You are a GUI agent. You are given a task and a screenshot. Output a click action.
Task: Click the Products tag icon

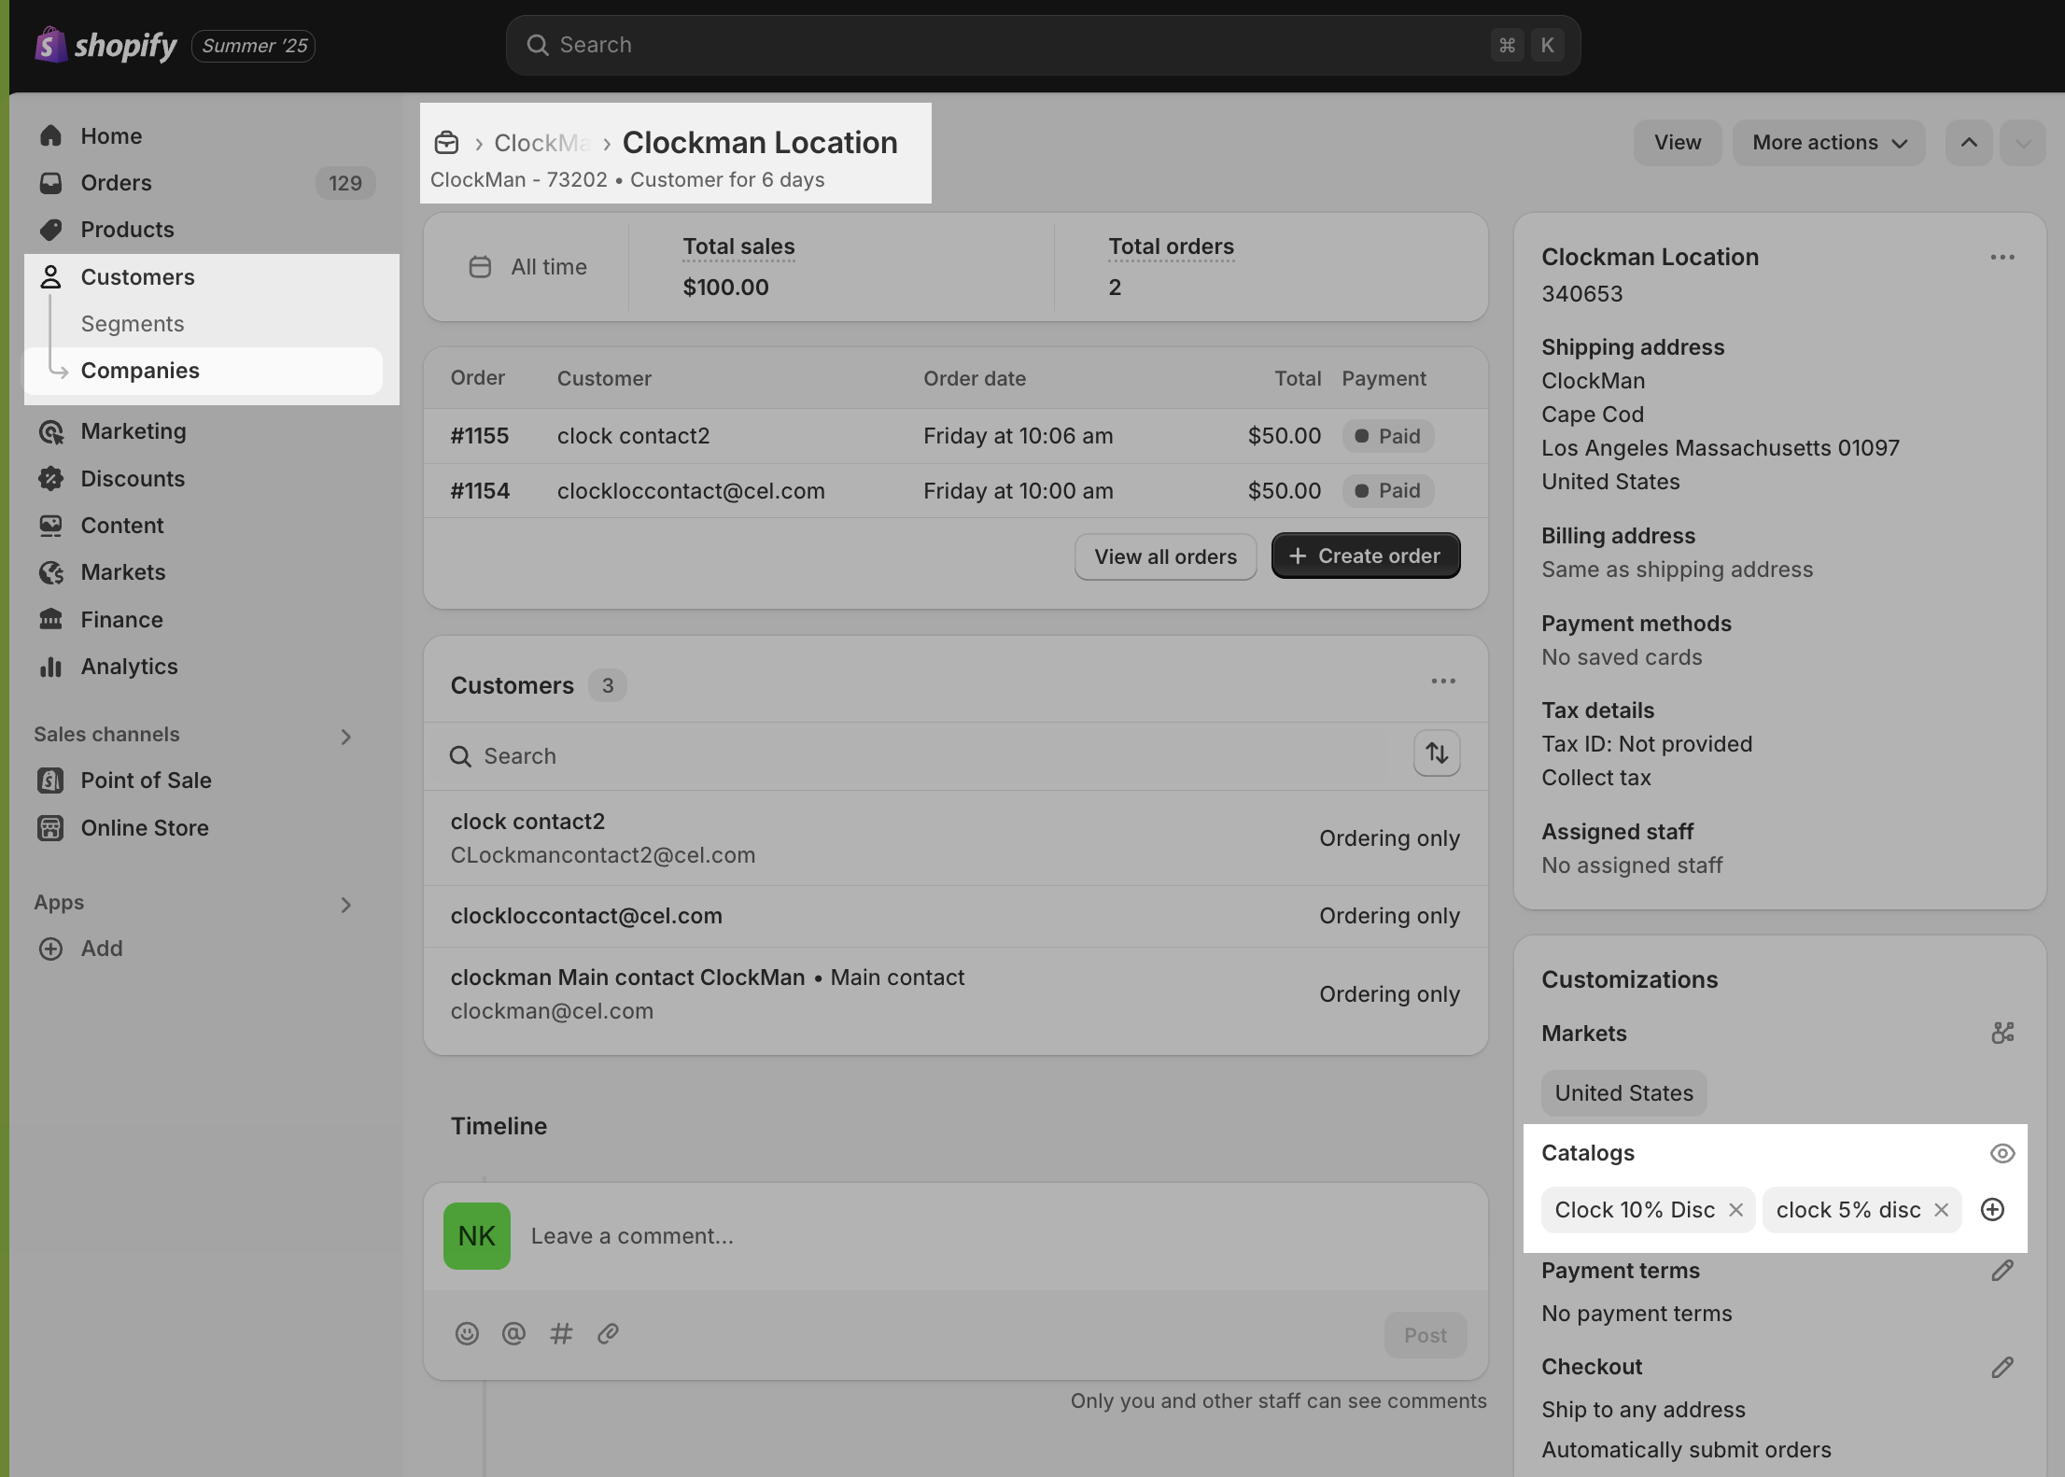[51, 230]
